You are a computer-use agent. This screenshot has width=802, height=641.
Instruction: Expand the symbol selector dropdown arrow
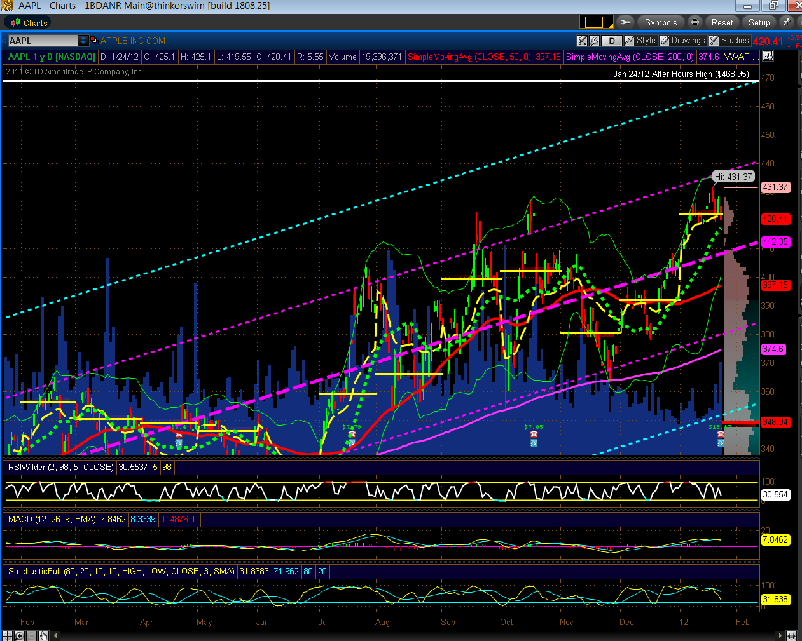(83, 41)
